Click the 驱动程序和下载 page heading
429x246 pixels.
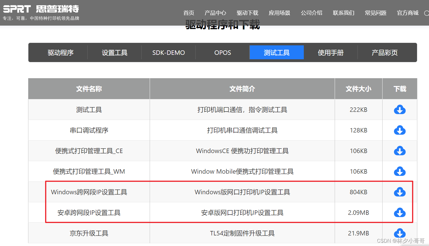coord(223,24)
